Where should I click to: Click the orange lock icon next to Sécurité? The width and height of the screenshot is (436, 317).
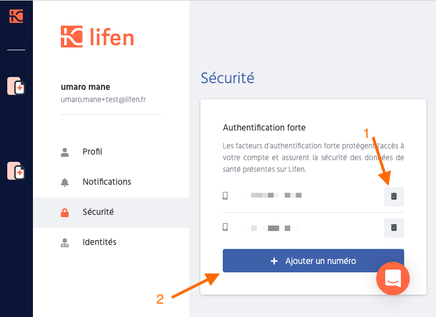(65, 213)
